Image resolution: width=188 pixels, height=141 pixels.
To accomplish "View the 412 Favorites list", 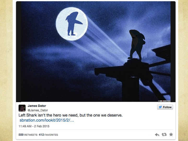I will (48, 135).
